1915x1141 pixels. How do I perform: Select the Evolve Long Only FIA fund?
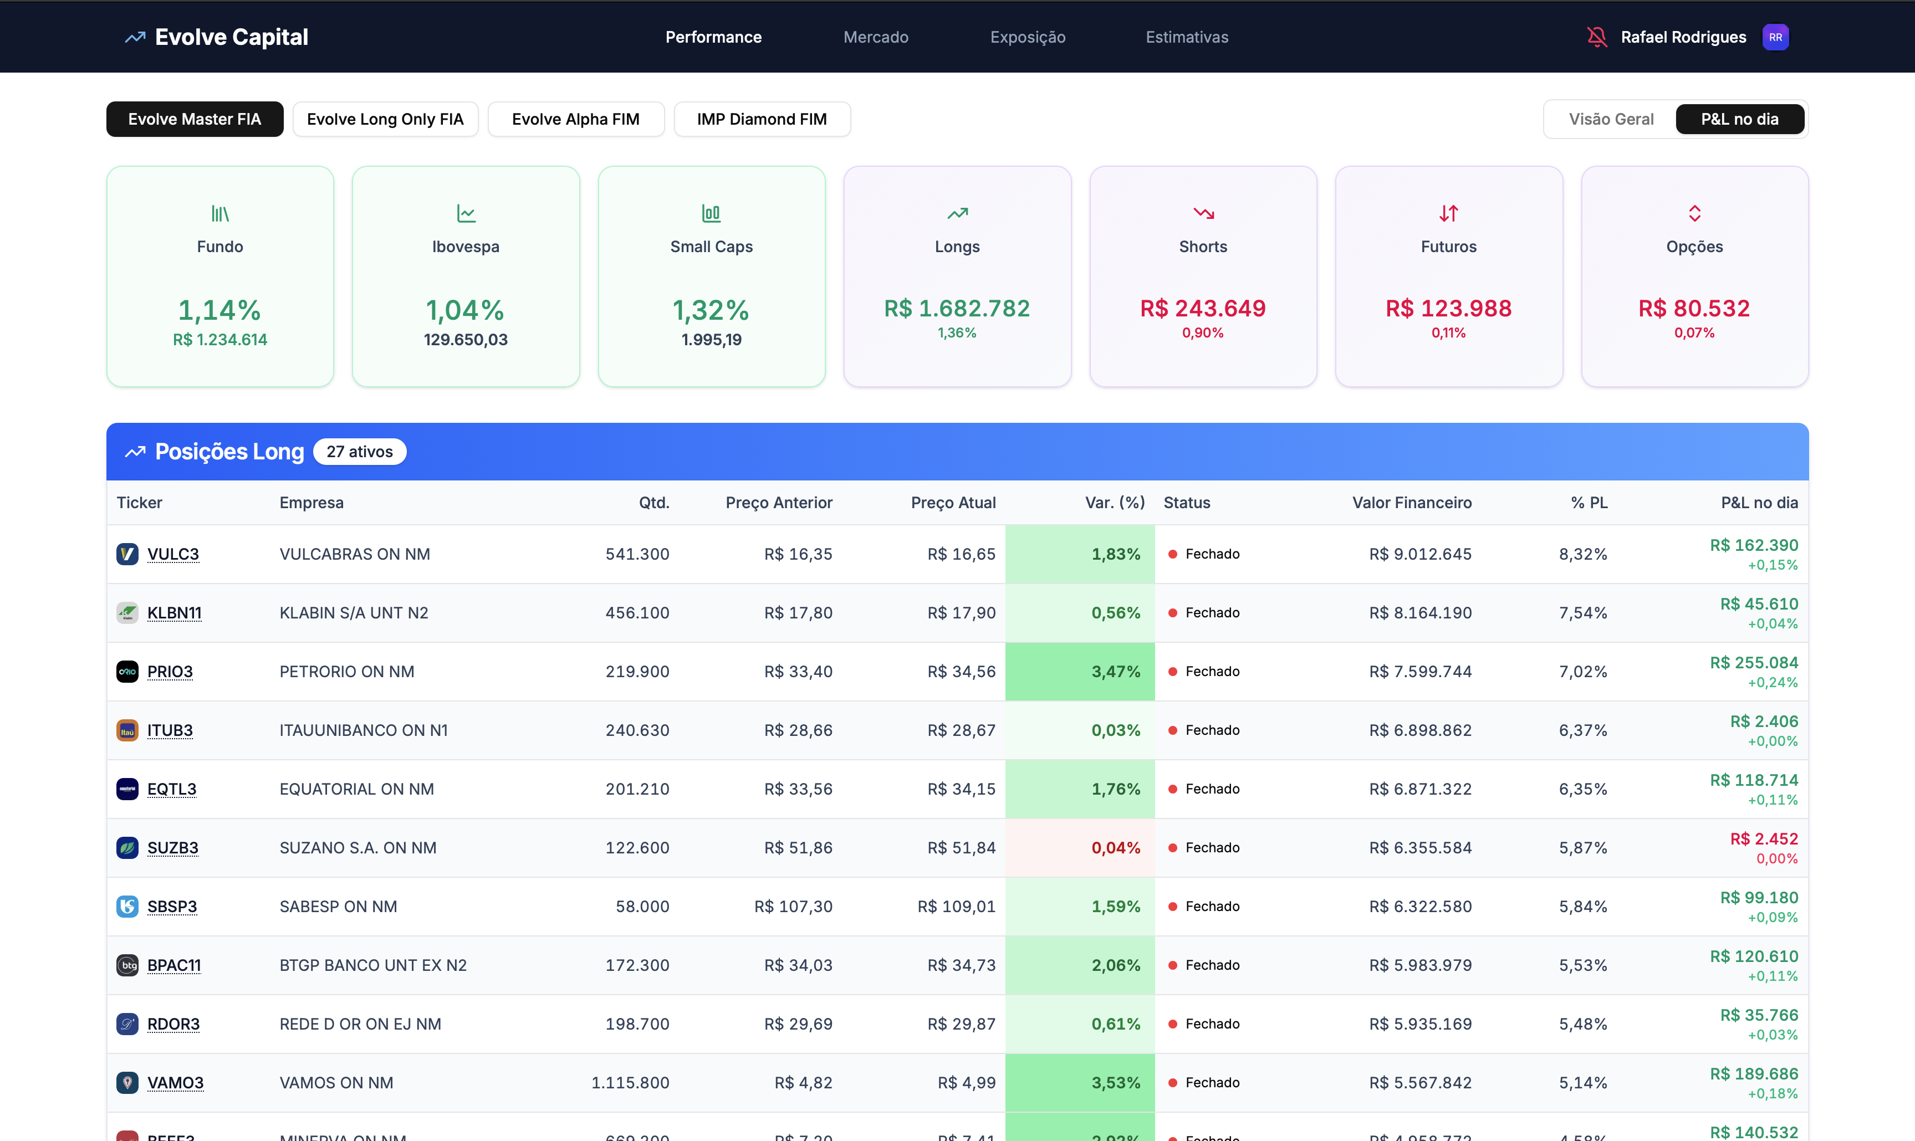coord(385,119)
